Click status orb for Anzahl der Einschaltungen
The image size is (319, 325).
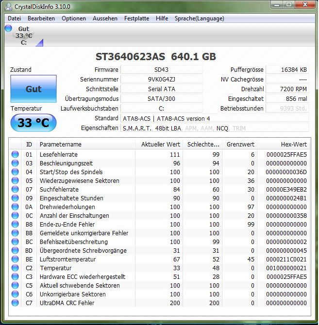pos(15,215)
